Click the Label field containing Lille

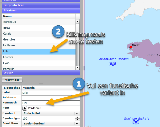[50, 93]
